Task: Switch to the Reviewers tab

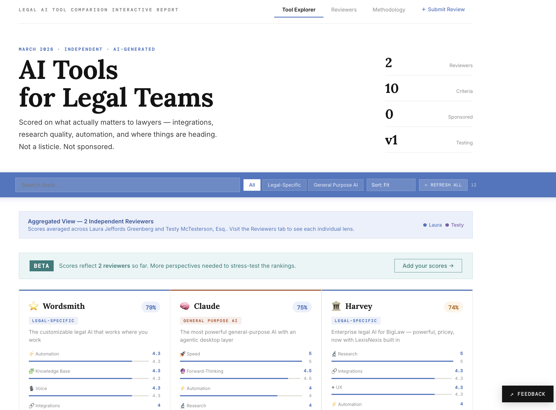Action: click(344, 10)
